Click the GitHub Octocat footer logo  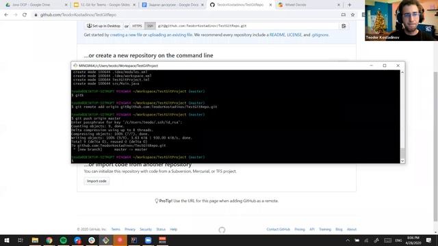click(x=222, y=230)
